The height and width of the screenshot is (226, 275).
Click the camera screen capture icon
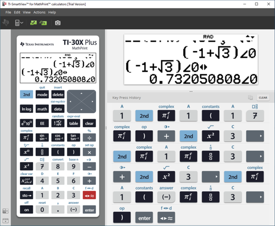pyautogui.click(x=58, y=23)
